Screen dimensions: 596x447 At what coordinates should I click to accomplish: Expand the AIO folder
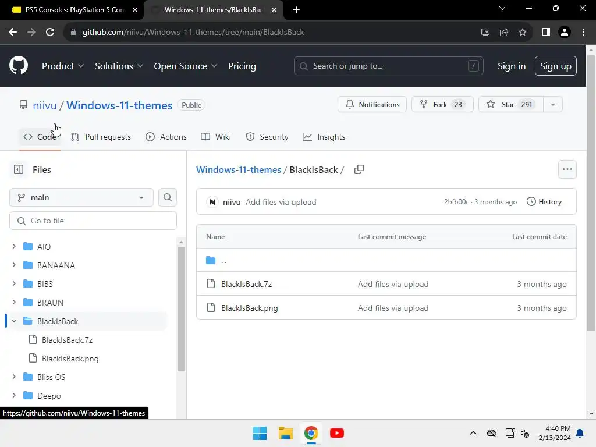pos(14,246)
